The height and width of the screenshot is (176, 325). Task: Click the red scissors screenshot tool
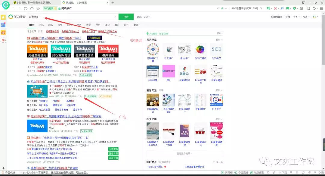(x=275, y=8)
